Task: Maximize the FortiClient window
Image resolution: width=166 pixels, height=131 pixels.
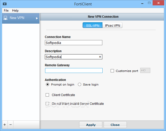Action: click(149, 3)
